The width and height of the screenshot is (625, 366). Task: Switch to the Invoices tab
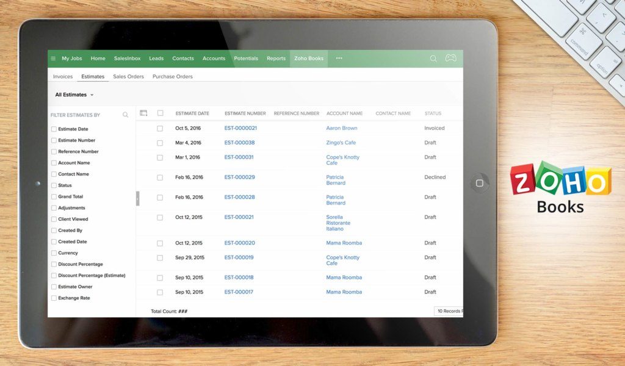tap(62, 76)
